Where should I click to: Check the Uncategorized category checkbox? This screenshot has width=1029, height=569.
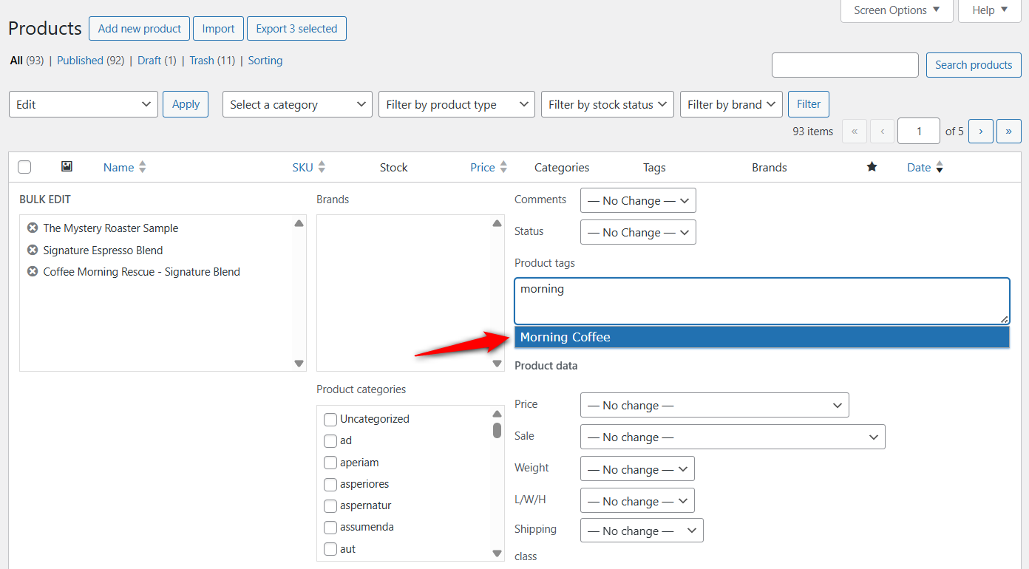(x=330, y=419)
